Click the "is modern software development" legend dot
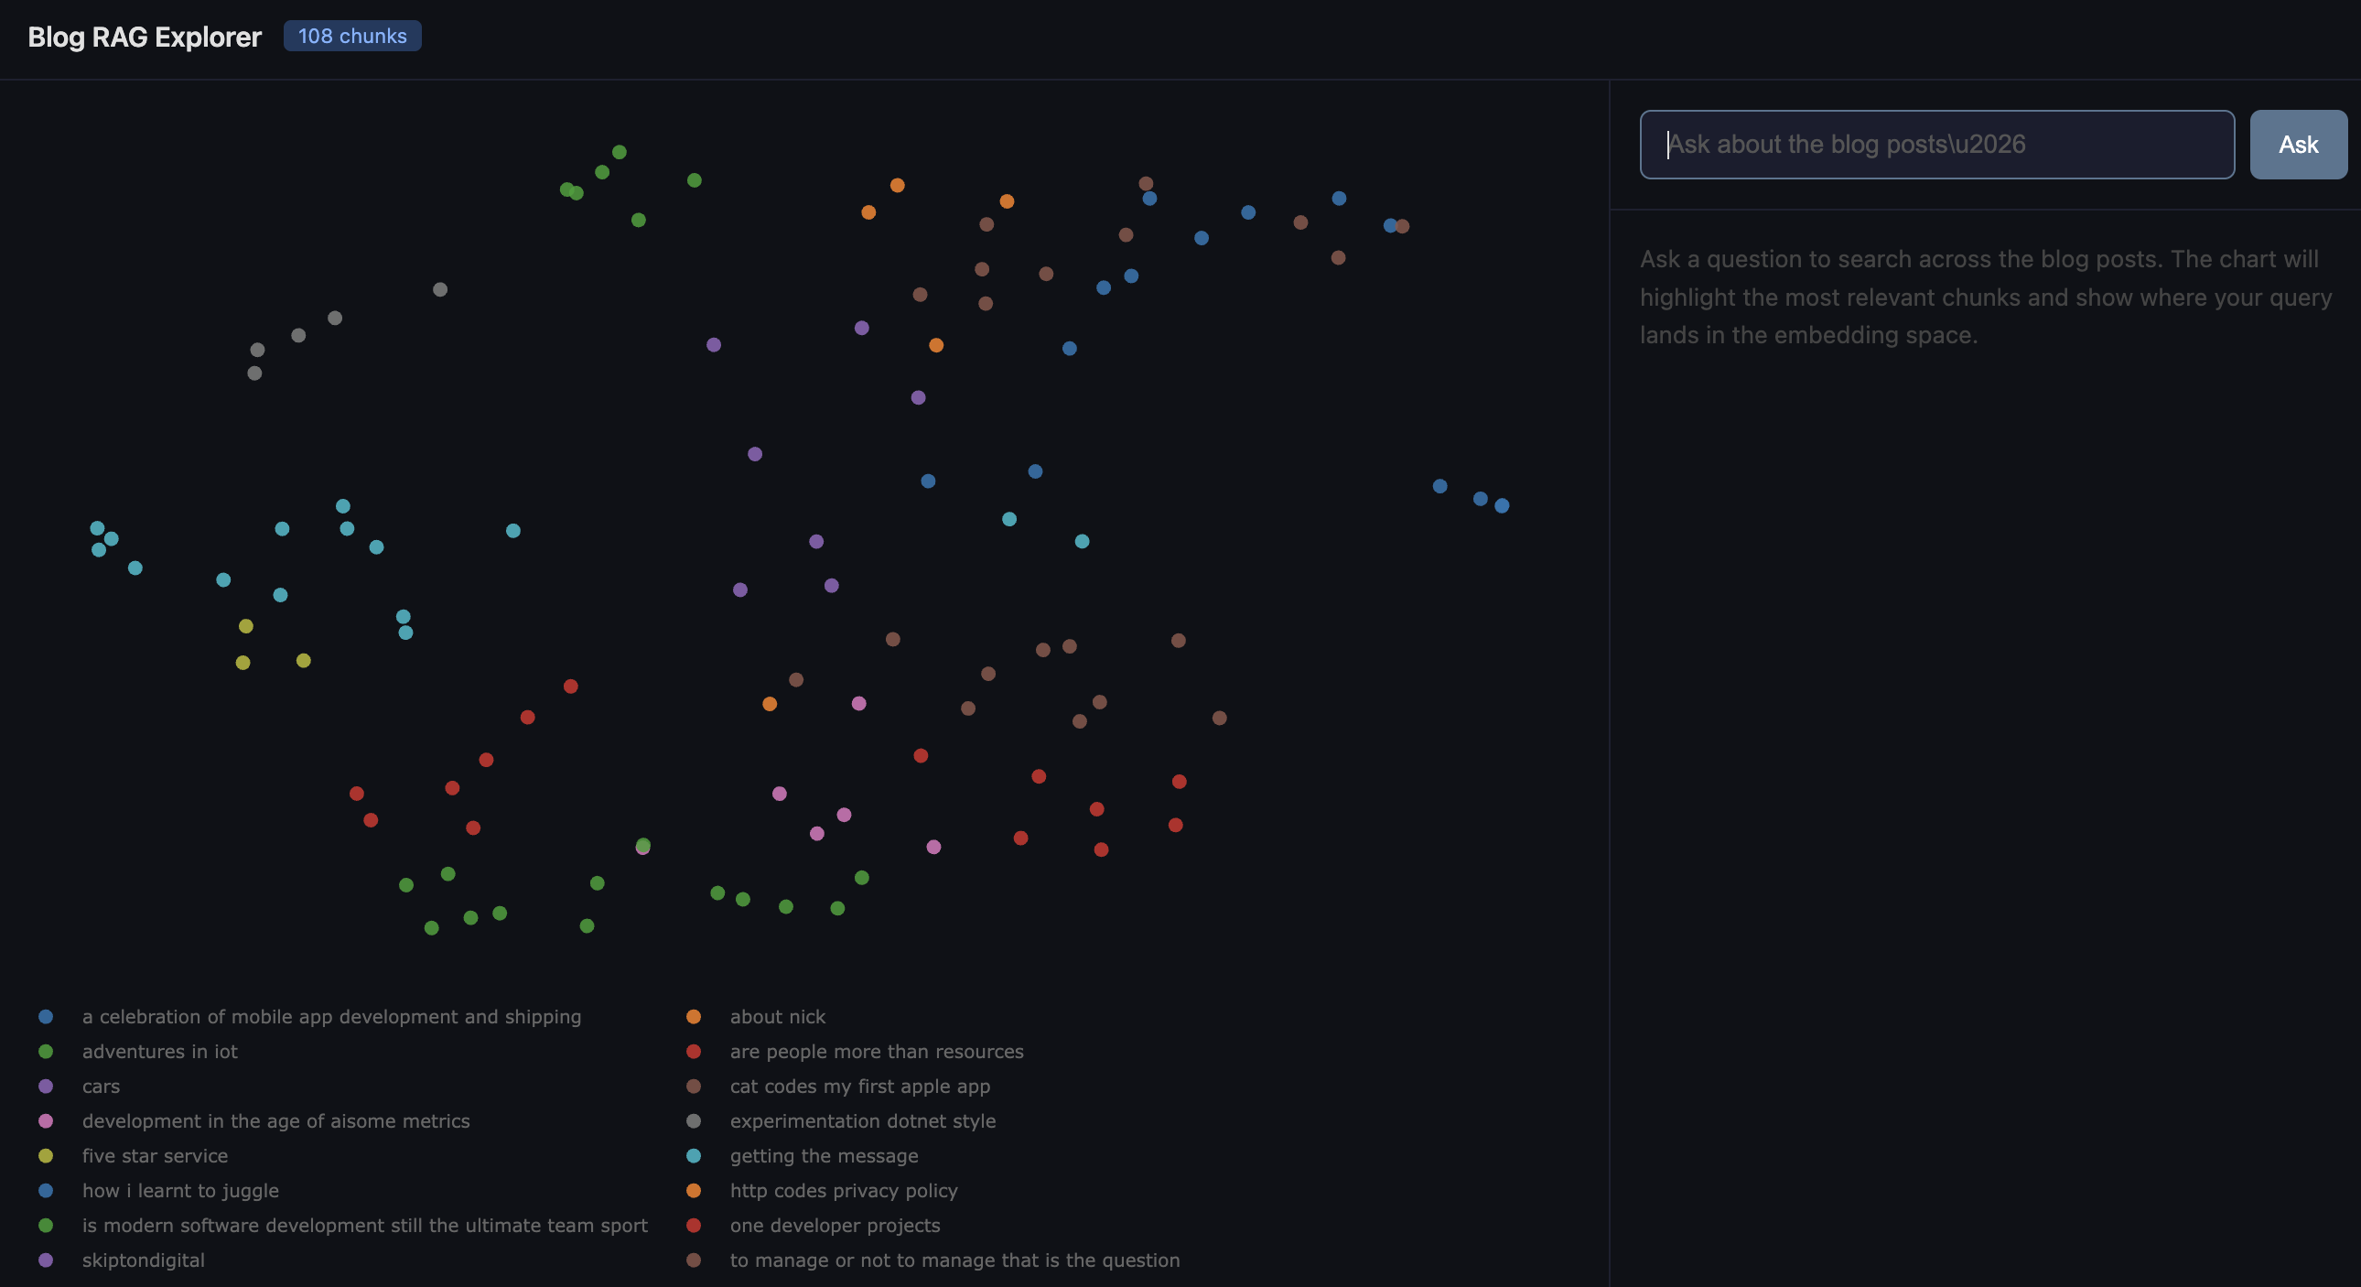The image size is (2361, 1287). tap(45, 1226)
